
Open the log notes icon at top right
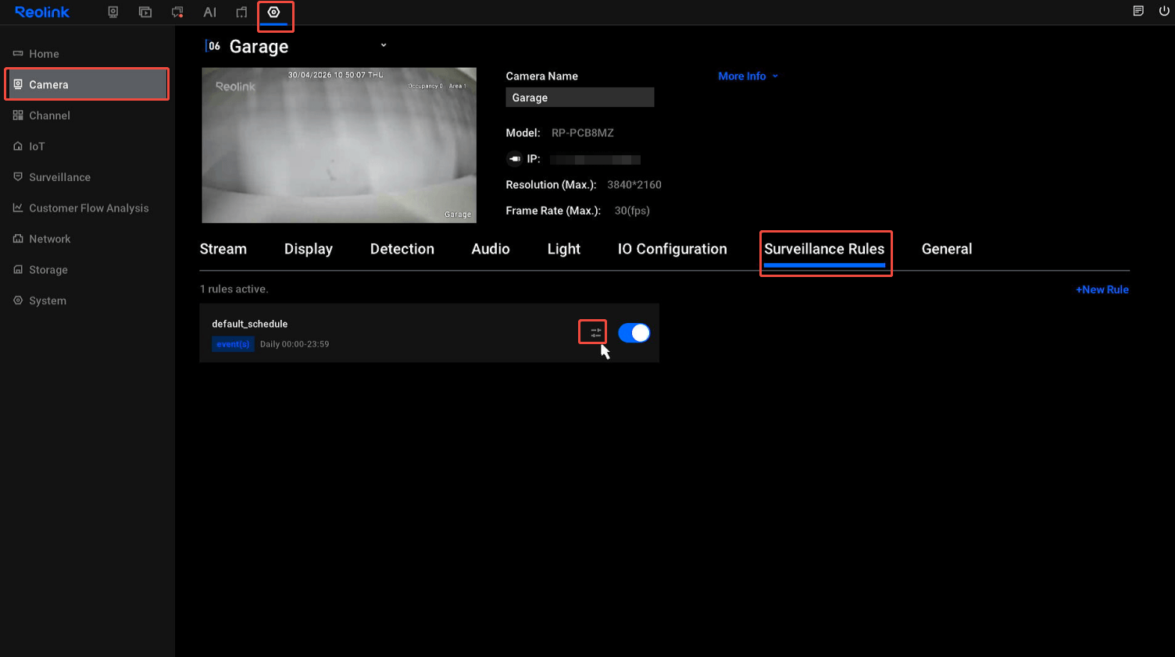(x=1138, y=11)
